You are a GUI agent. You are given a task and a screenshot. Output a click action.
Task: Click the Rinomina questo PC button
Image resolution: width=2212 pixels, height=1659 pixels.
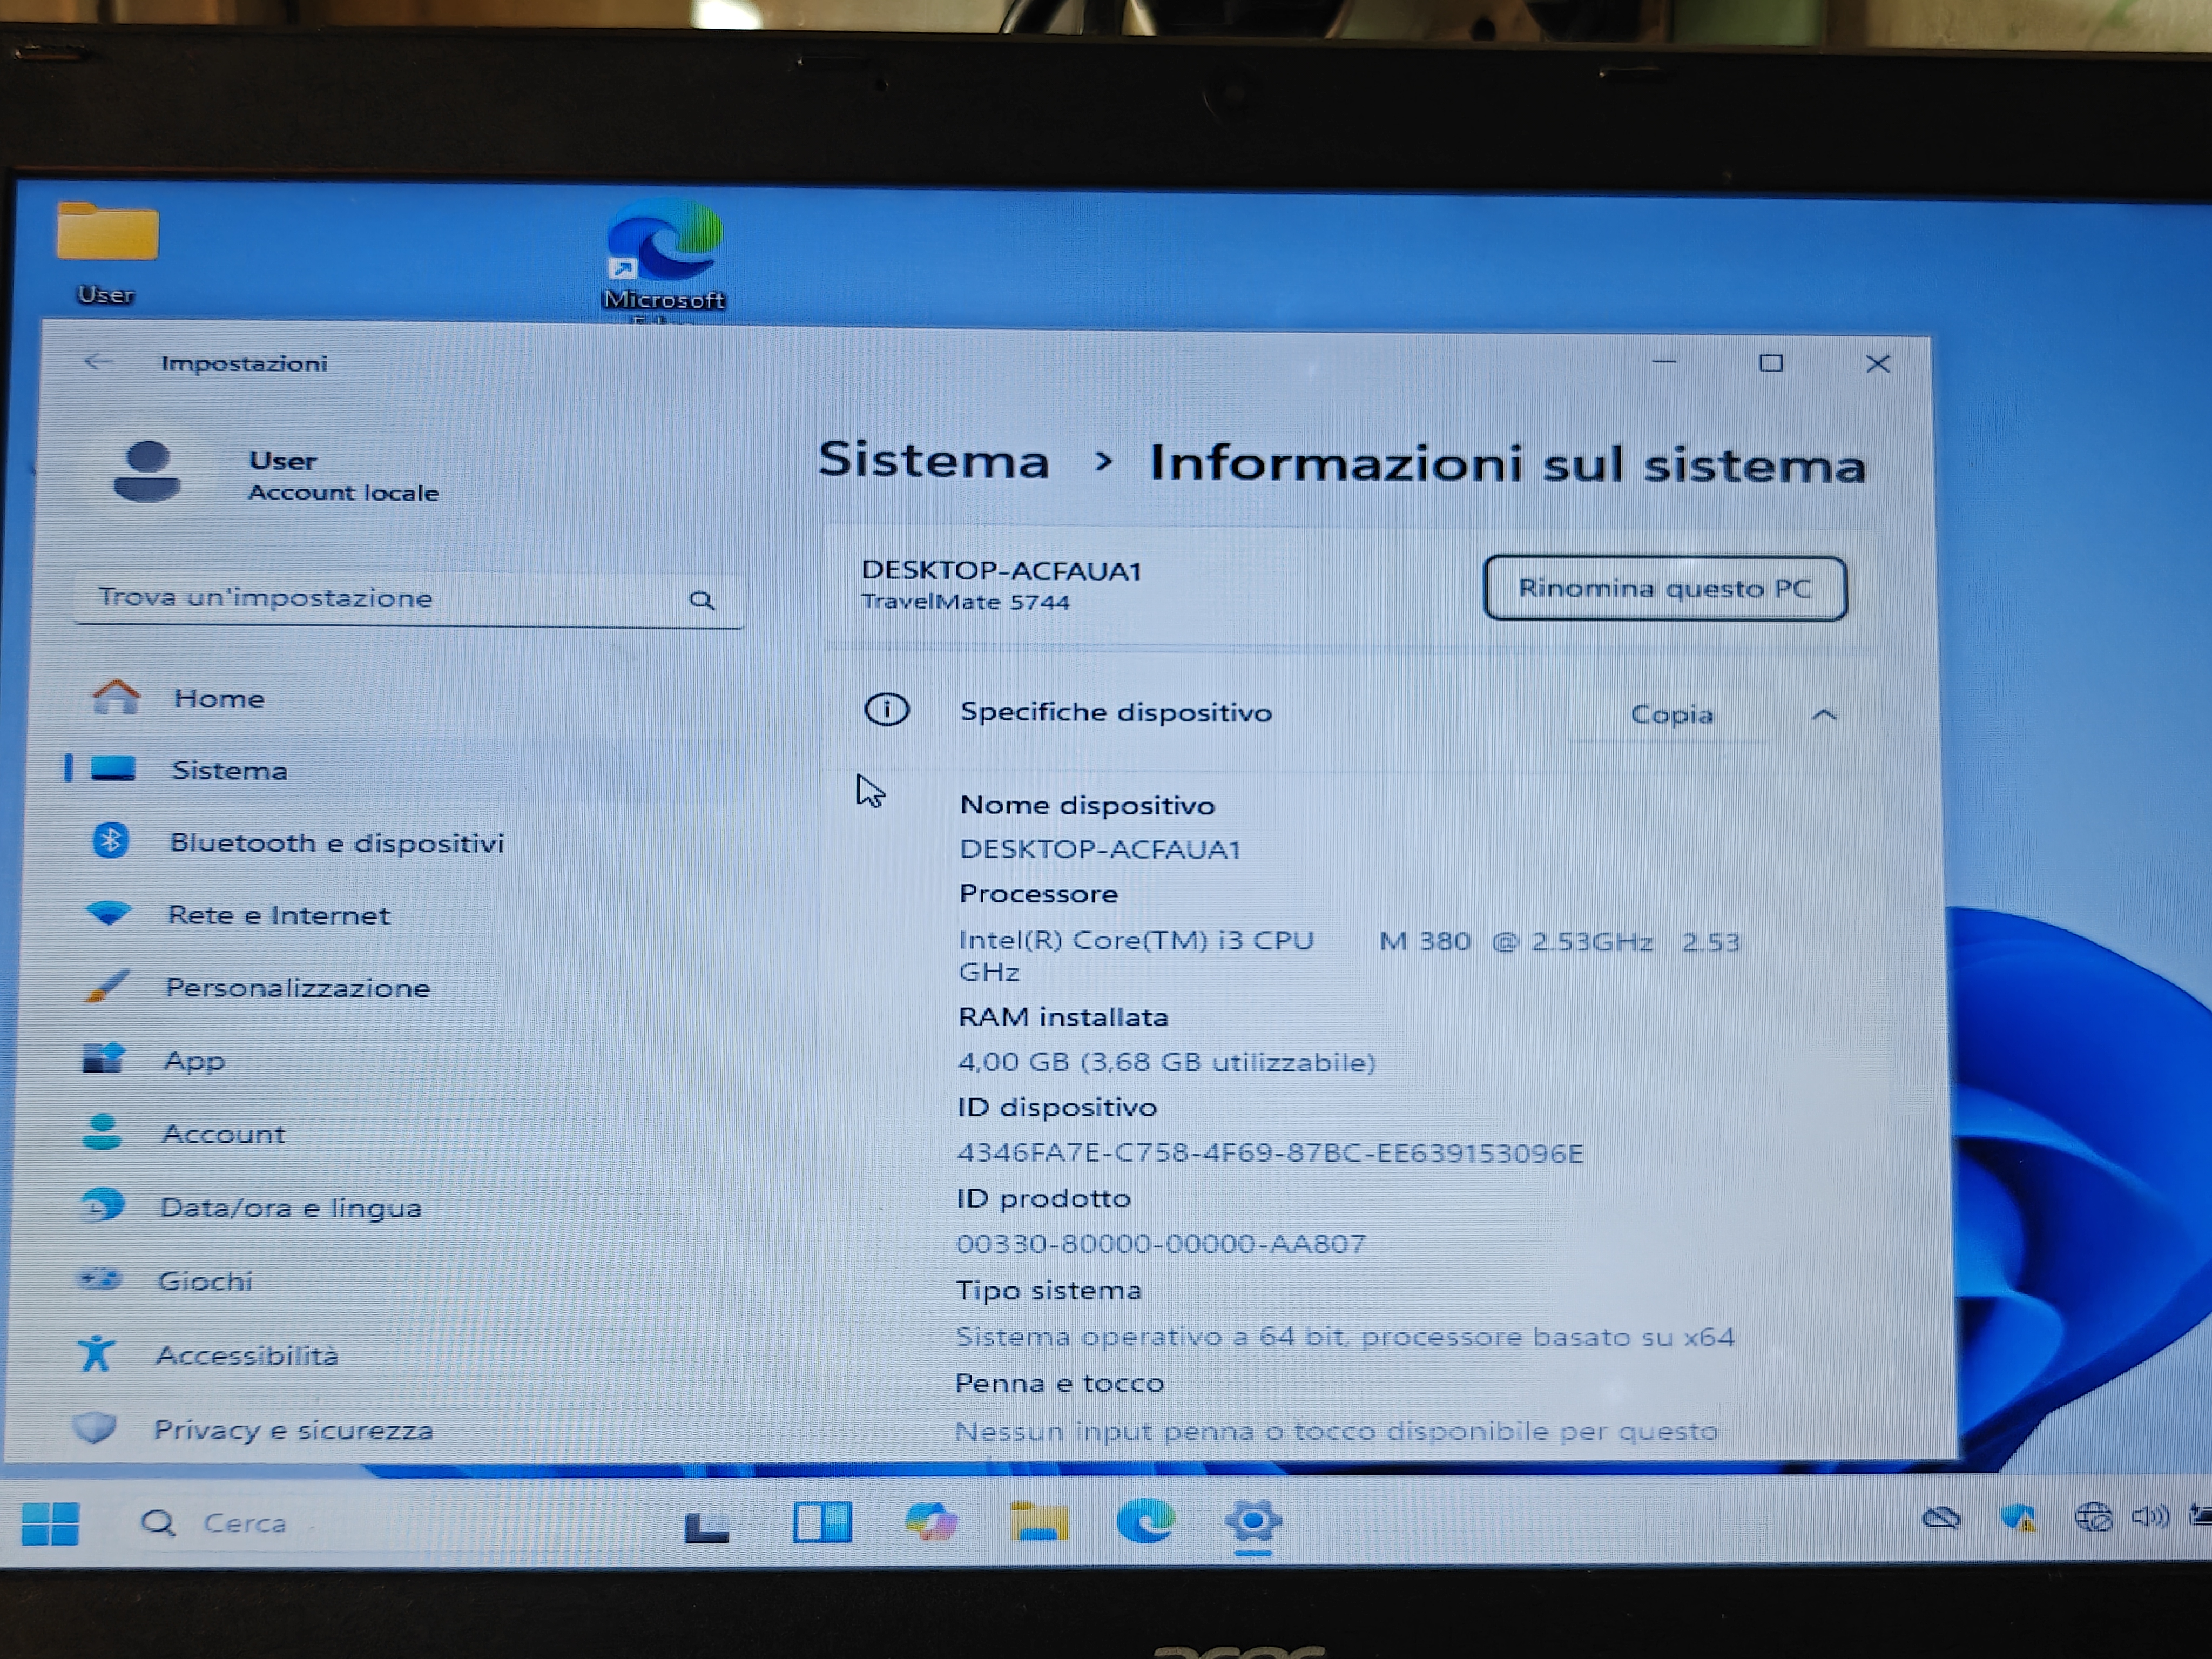pos(1665,588)
